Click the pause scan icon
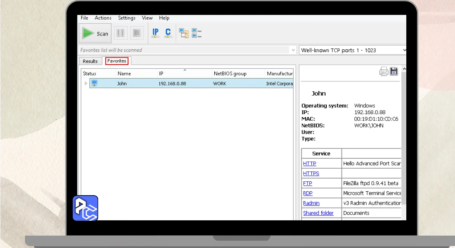Screen dimensions: 455x248 tap(121, 33)
